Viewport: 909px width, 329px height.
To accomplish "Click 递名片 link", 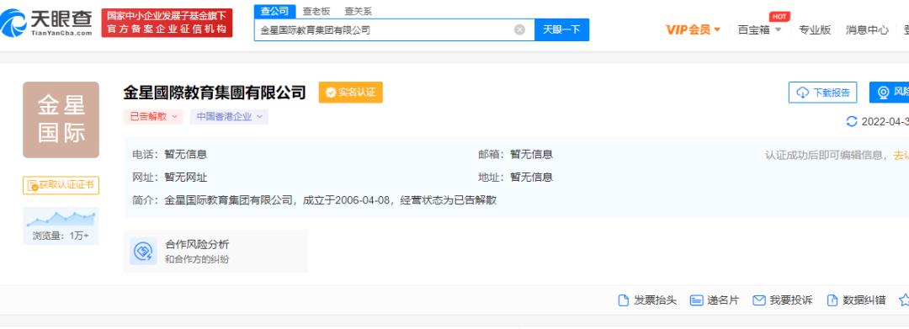I will click(x=723, y=300).
